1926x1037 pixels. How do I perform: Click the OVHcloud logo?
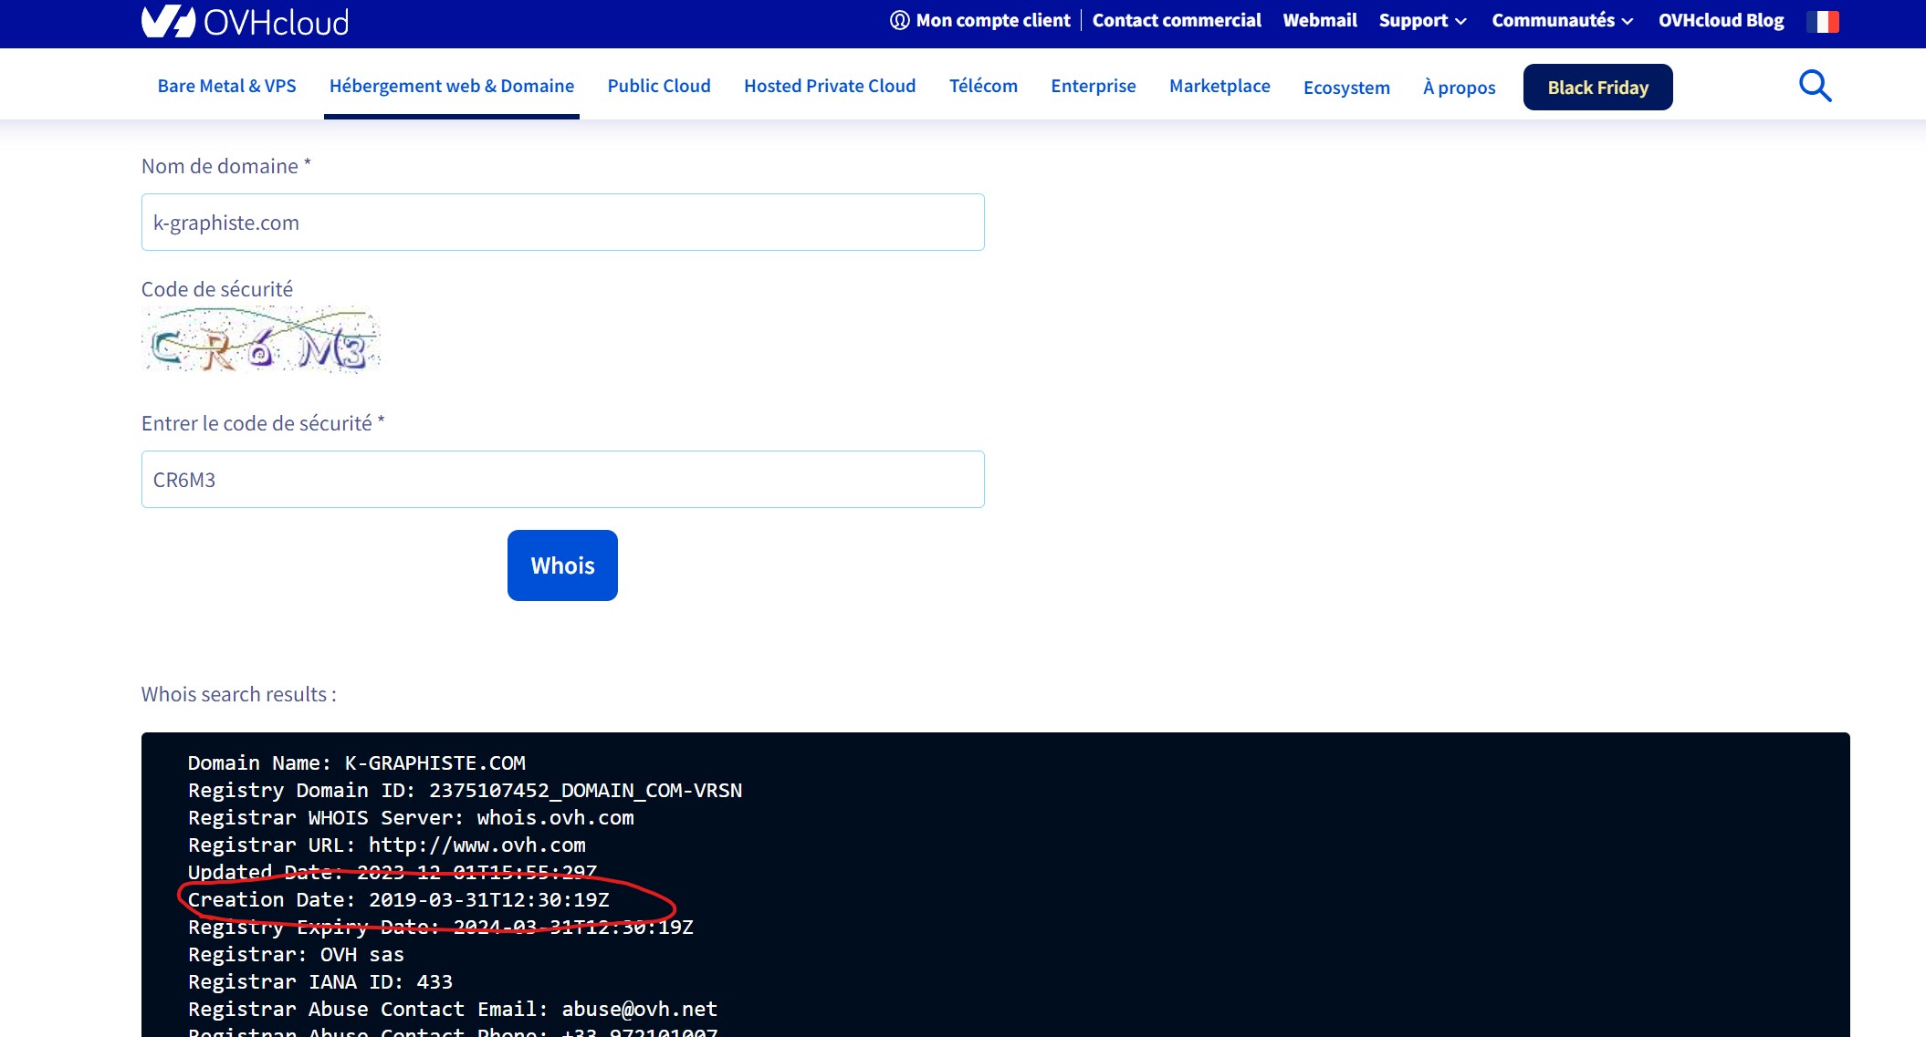[x=245, y=21]
